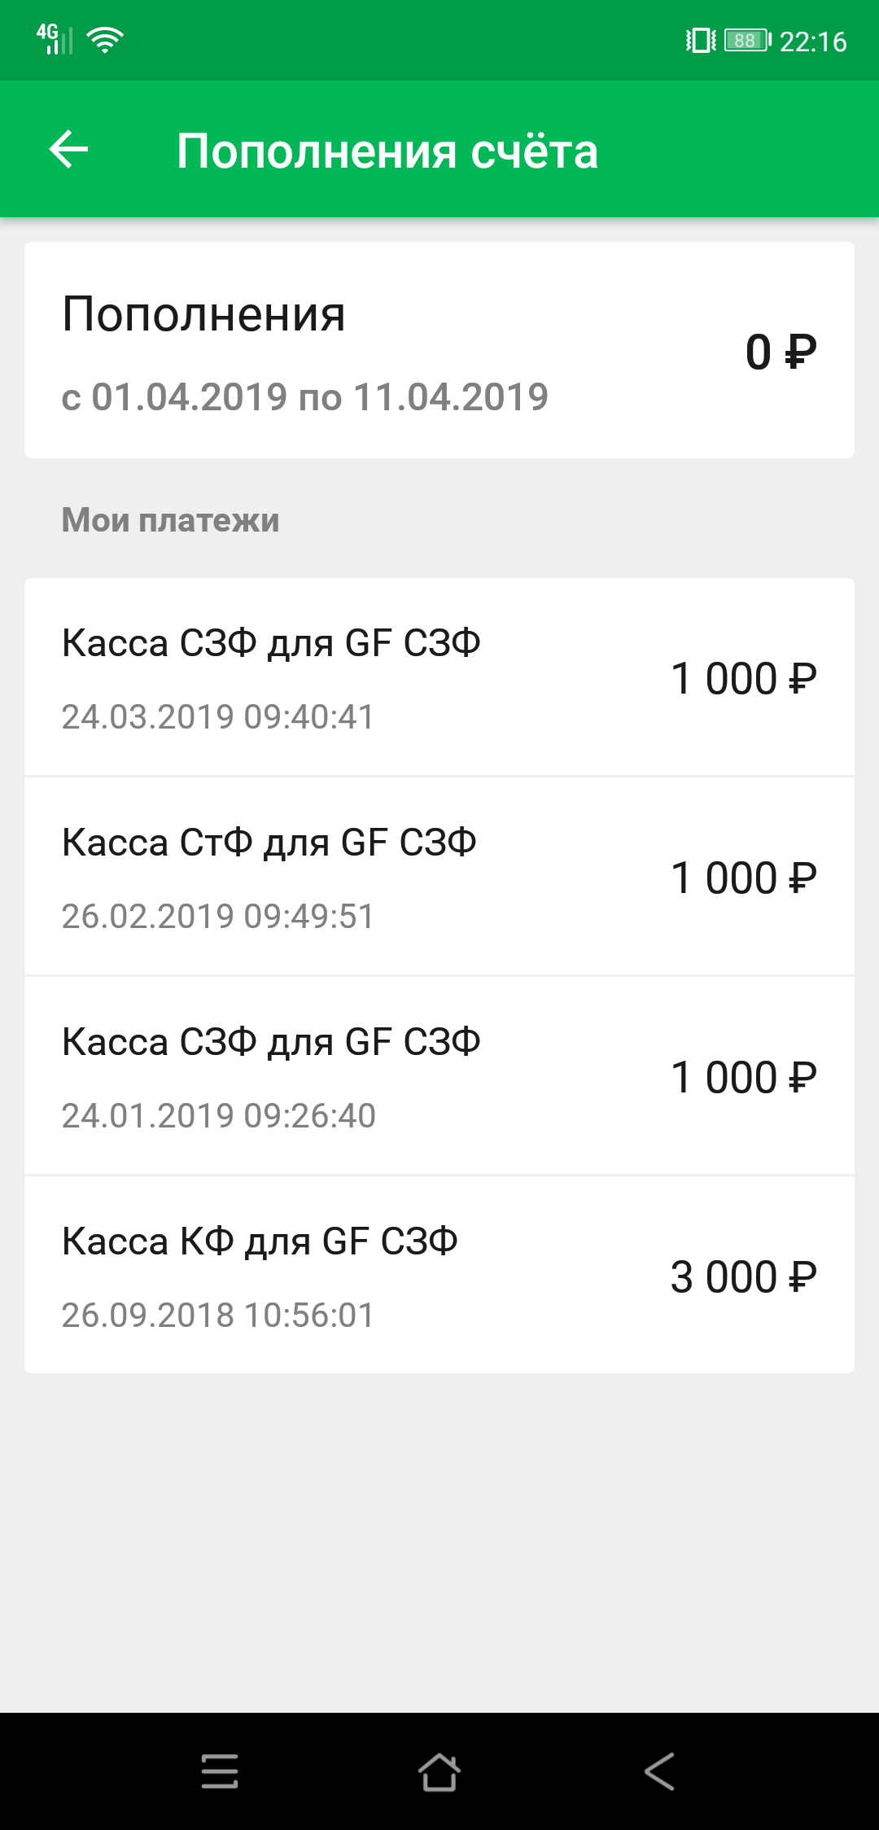Open the "Пополнения" summary card heading
The width and height of the screenshot is (879, 1830).
(203, 314)
